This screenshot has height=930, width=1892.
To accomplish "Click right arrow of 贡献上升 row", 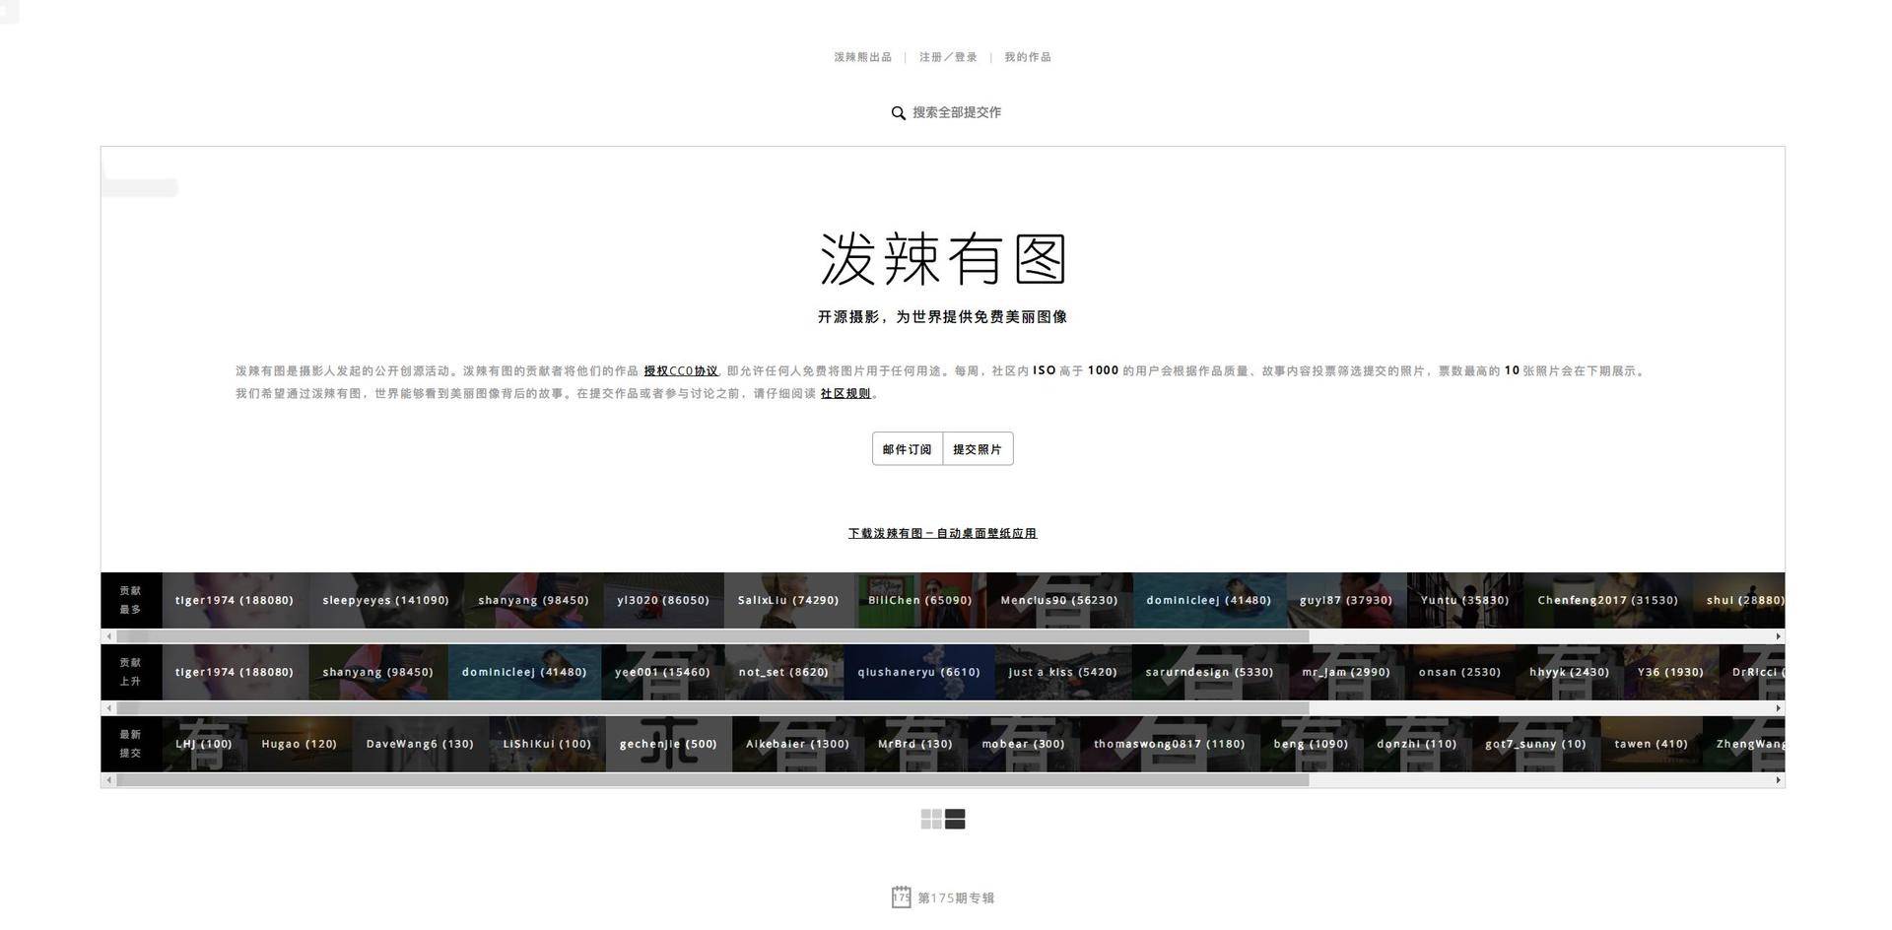I will 1778,707.
